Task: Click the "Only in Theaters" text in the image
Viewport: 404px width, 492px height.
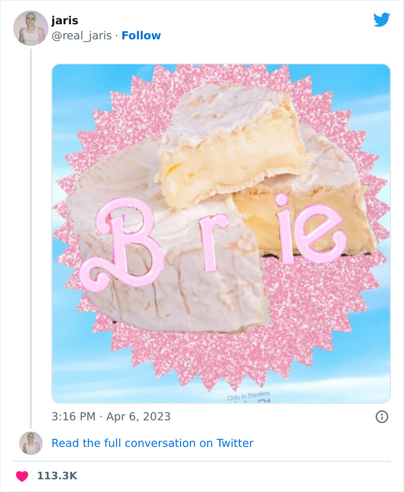Action: 248,396
